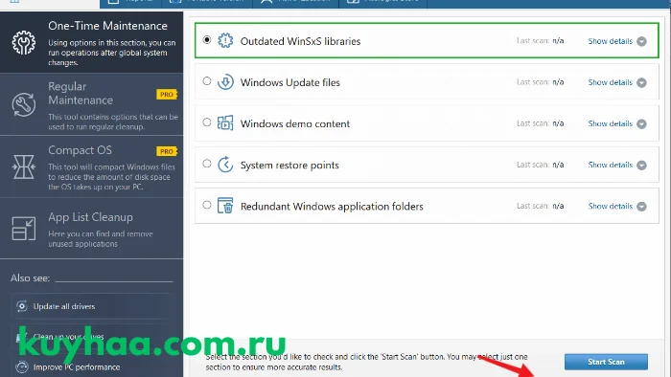
Task: Click the Also see heading
Action: coord(30,277)
